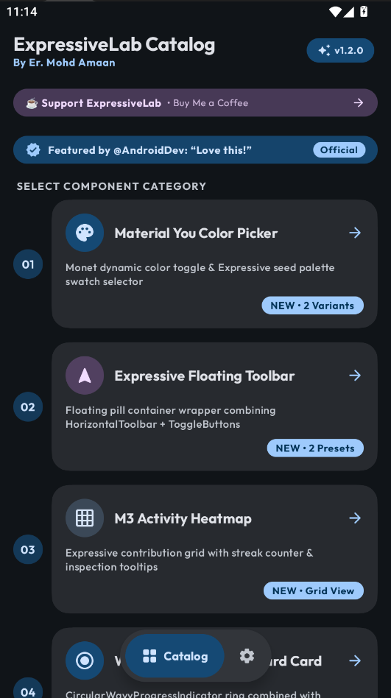
Task: Tap the verified badge icon in Featured banner
Action: pyautogui.click(x=33, y=150)
